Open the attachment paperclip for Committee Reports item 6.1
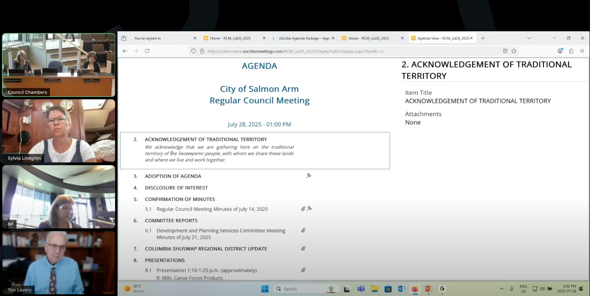 [x=303, y=230]
